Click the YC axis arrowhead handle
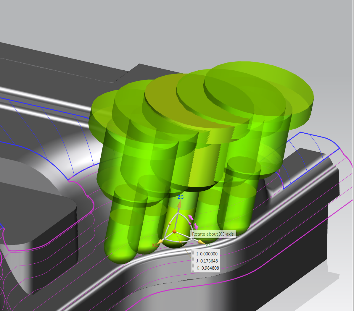354x311 pixels. tap(201, 242)
